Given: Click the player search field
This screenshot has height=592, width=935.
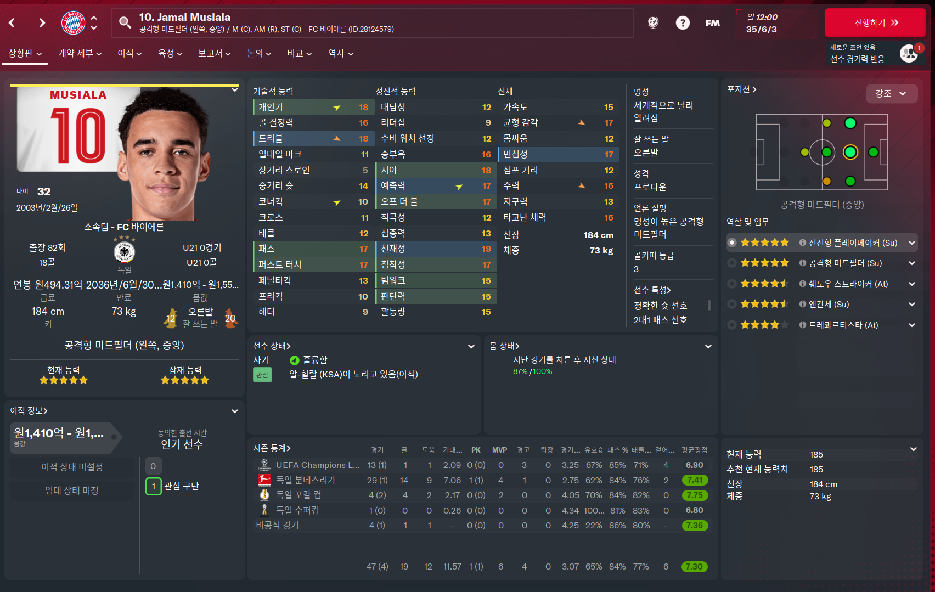Looking at the screenshot, I should [x=373, y=22].
